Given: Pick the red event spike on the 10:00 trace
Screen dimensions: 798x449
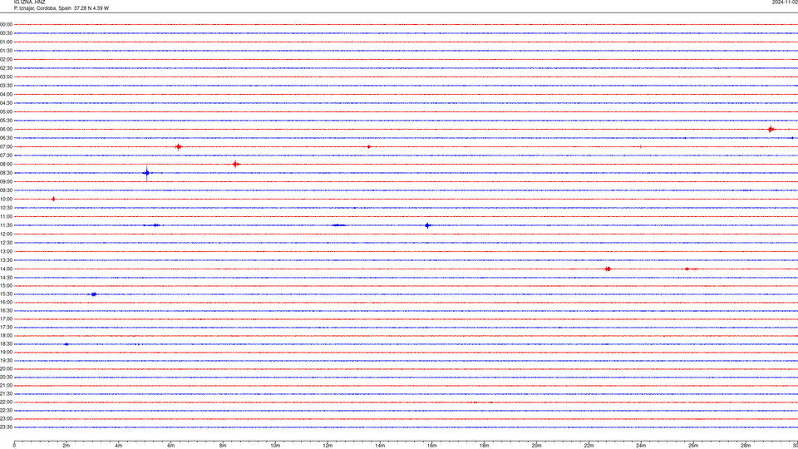Looking at the screenshot, I should point(53,199).
